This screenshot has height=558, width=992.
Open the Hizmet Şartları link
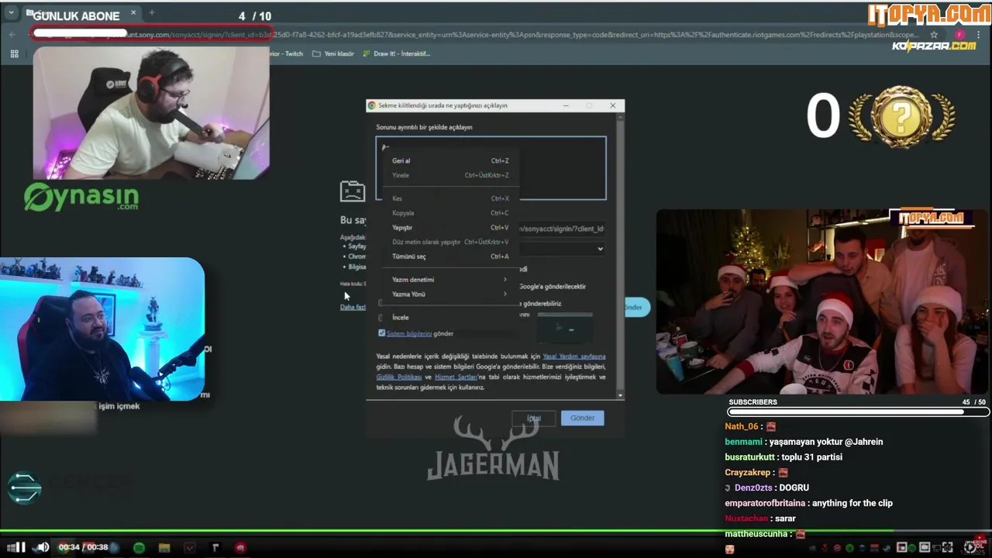pyautogui.click(x=456, y=377)
